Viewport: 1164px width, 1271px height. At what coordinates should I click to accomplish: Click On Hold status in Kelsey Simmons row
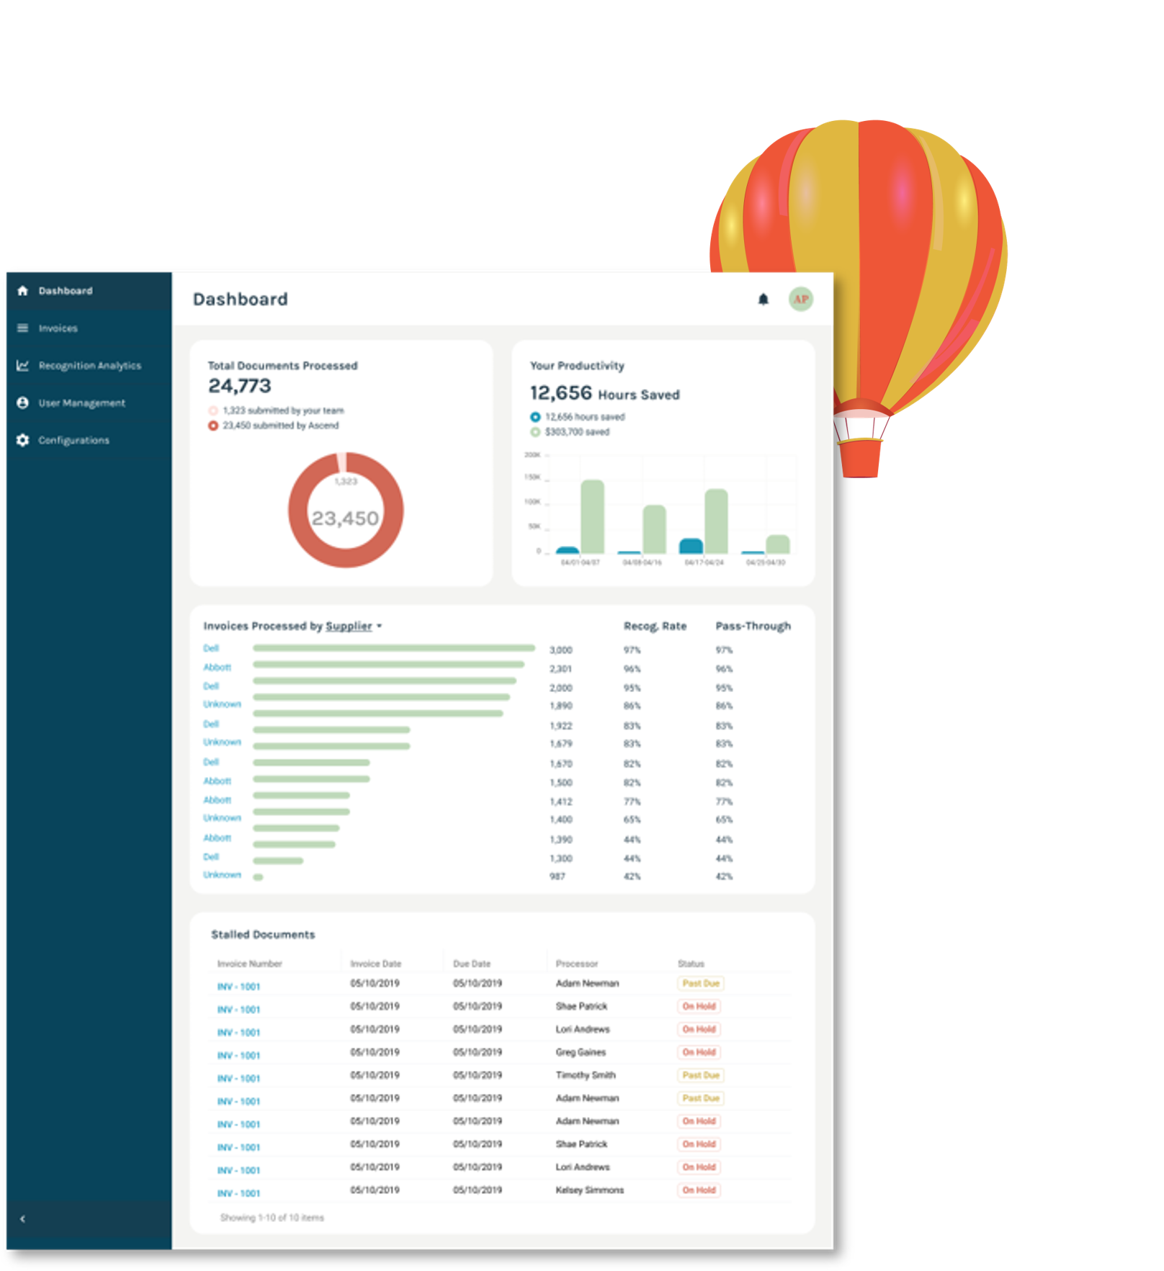pyautogui.click(x=699, y=1190)
